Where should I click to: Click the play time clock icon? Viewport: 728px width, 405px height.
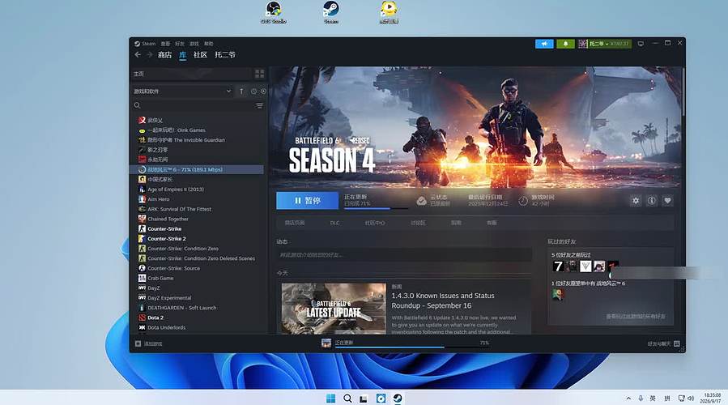523,201
